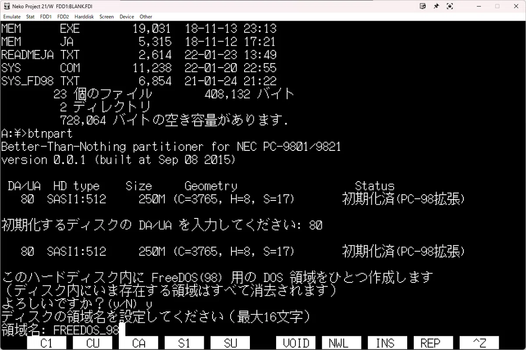
Task: Click the INS function key label
Action: point(387,343)
